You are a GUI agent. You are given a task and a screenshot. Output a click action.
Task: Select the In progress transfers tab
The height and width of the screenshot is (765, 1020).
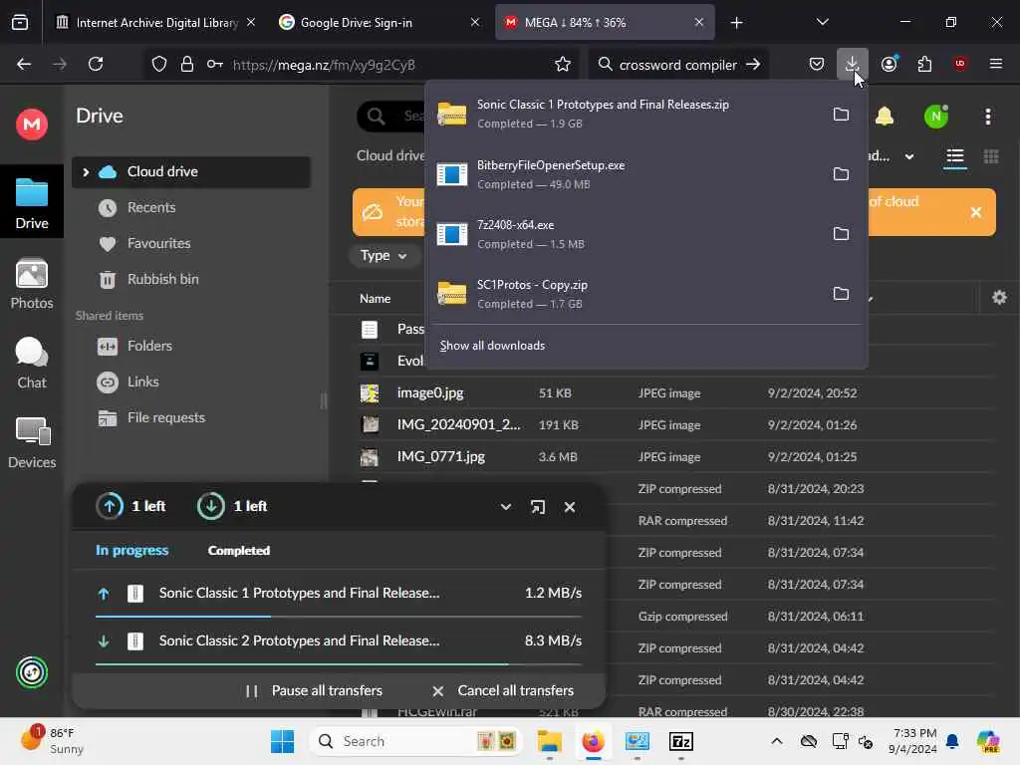coord(132,550)
